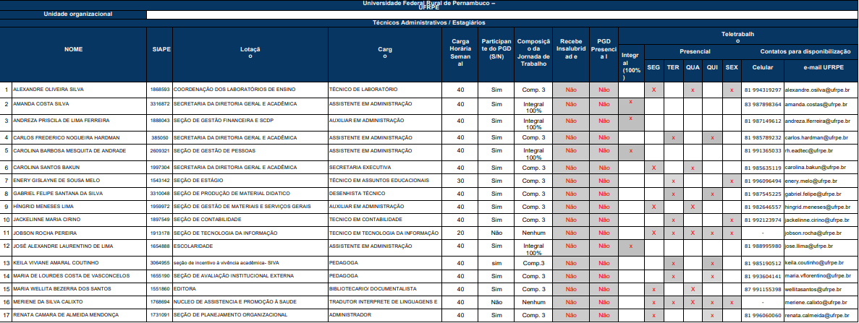Screen dimensions: 859x323
Task: Toggle SEG x mark for Alexandre Oliveira Silva
Action: pyautogui.click(x=653, y=90)
